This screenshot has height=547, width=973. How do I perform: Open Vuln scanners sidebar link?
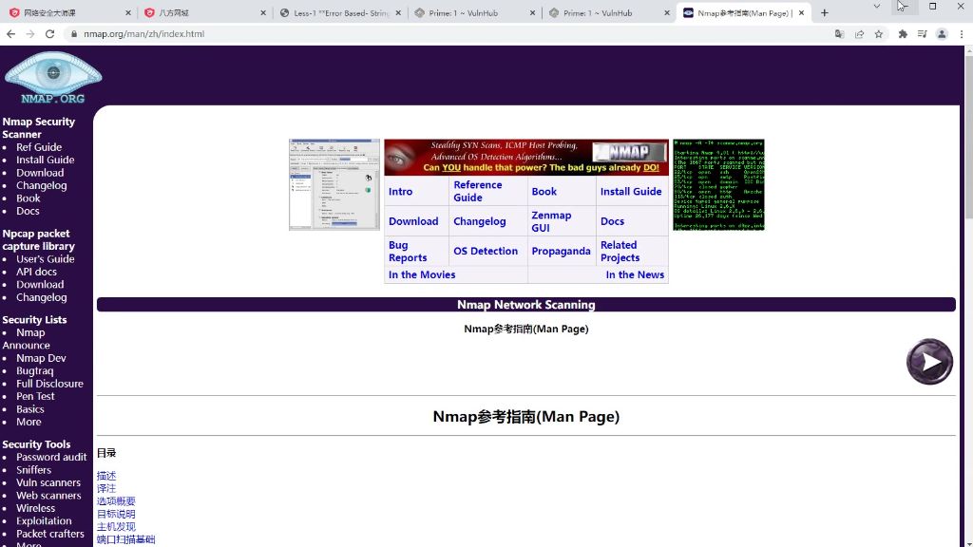tap(48, 482)
